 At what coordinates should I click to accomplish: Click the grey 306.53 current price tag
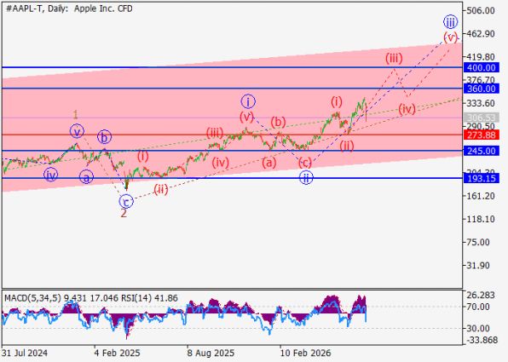(481, 118)
